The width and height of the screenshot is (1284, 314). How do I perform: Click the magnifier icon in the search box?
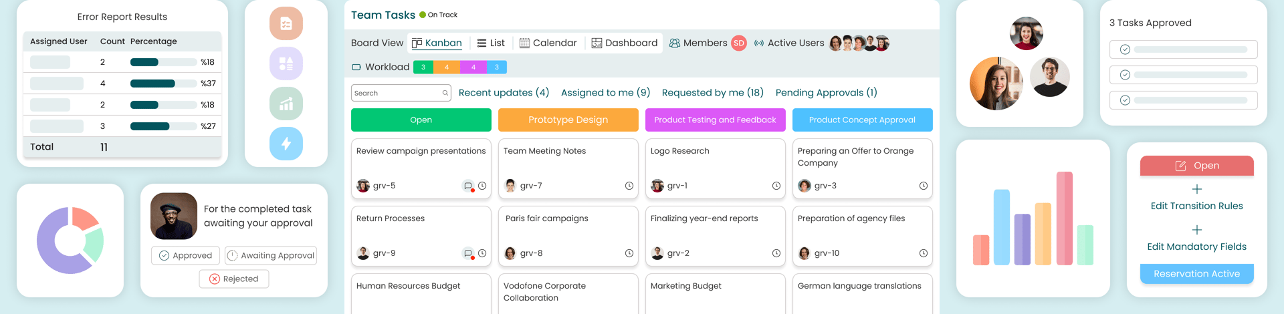click(x=445, y=93)
